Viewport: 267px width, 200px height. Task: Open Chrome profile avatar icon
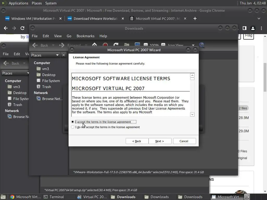(x=253, y=28)
